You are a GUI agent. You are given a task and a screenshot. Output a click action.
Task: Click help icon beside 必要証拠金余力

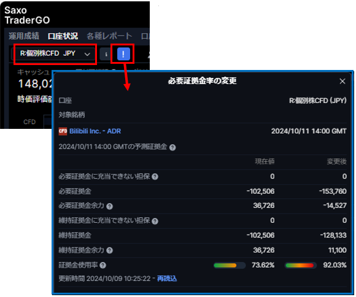click(x=109, y=206)
